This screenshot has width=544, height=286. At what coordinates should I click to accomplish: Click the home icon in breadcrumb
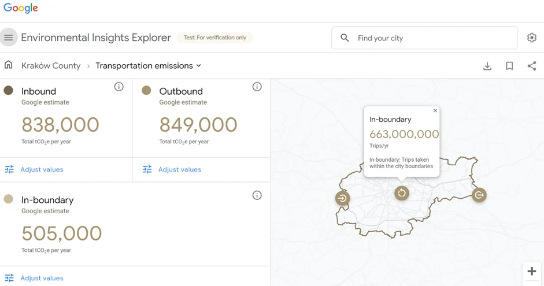point(9,65)
